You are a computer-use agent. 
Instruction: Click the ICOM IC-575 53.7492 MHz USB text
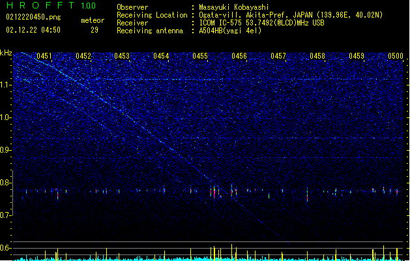(261, 23)
